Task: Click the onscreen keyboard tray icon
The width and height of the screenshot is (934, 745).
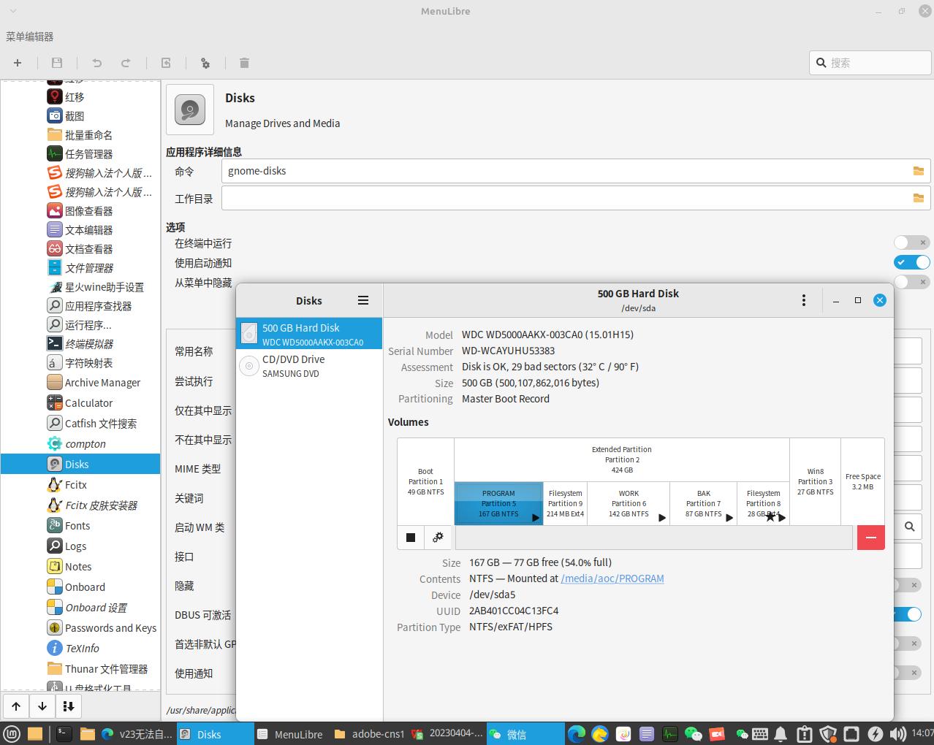Action: point(760,734)
